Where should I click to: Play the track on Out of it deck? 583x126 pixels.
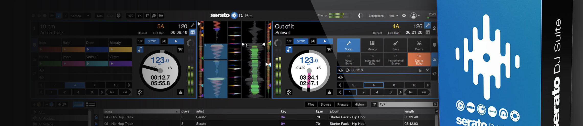coord(325,41)
